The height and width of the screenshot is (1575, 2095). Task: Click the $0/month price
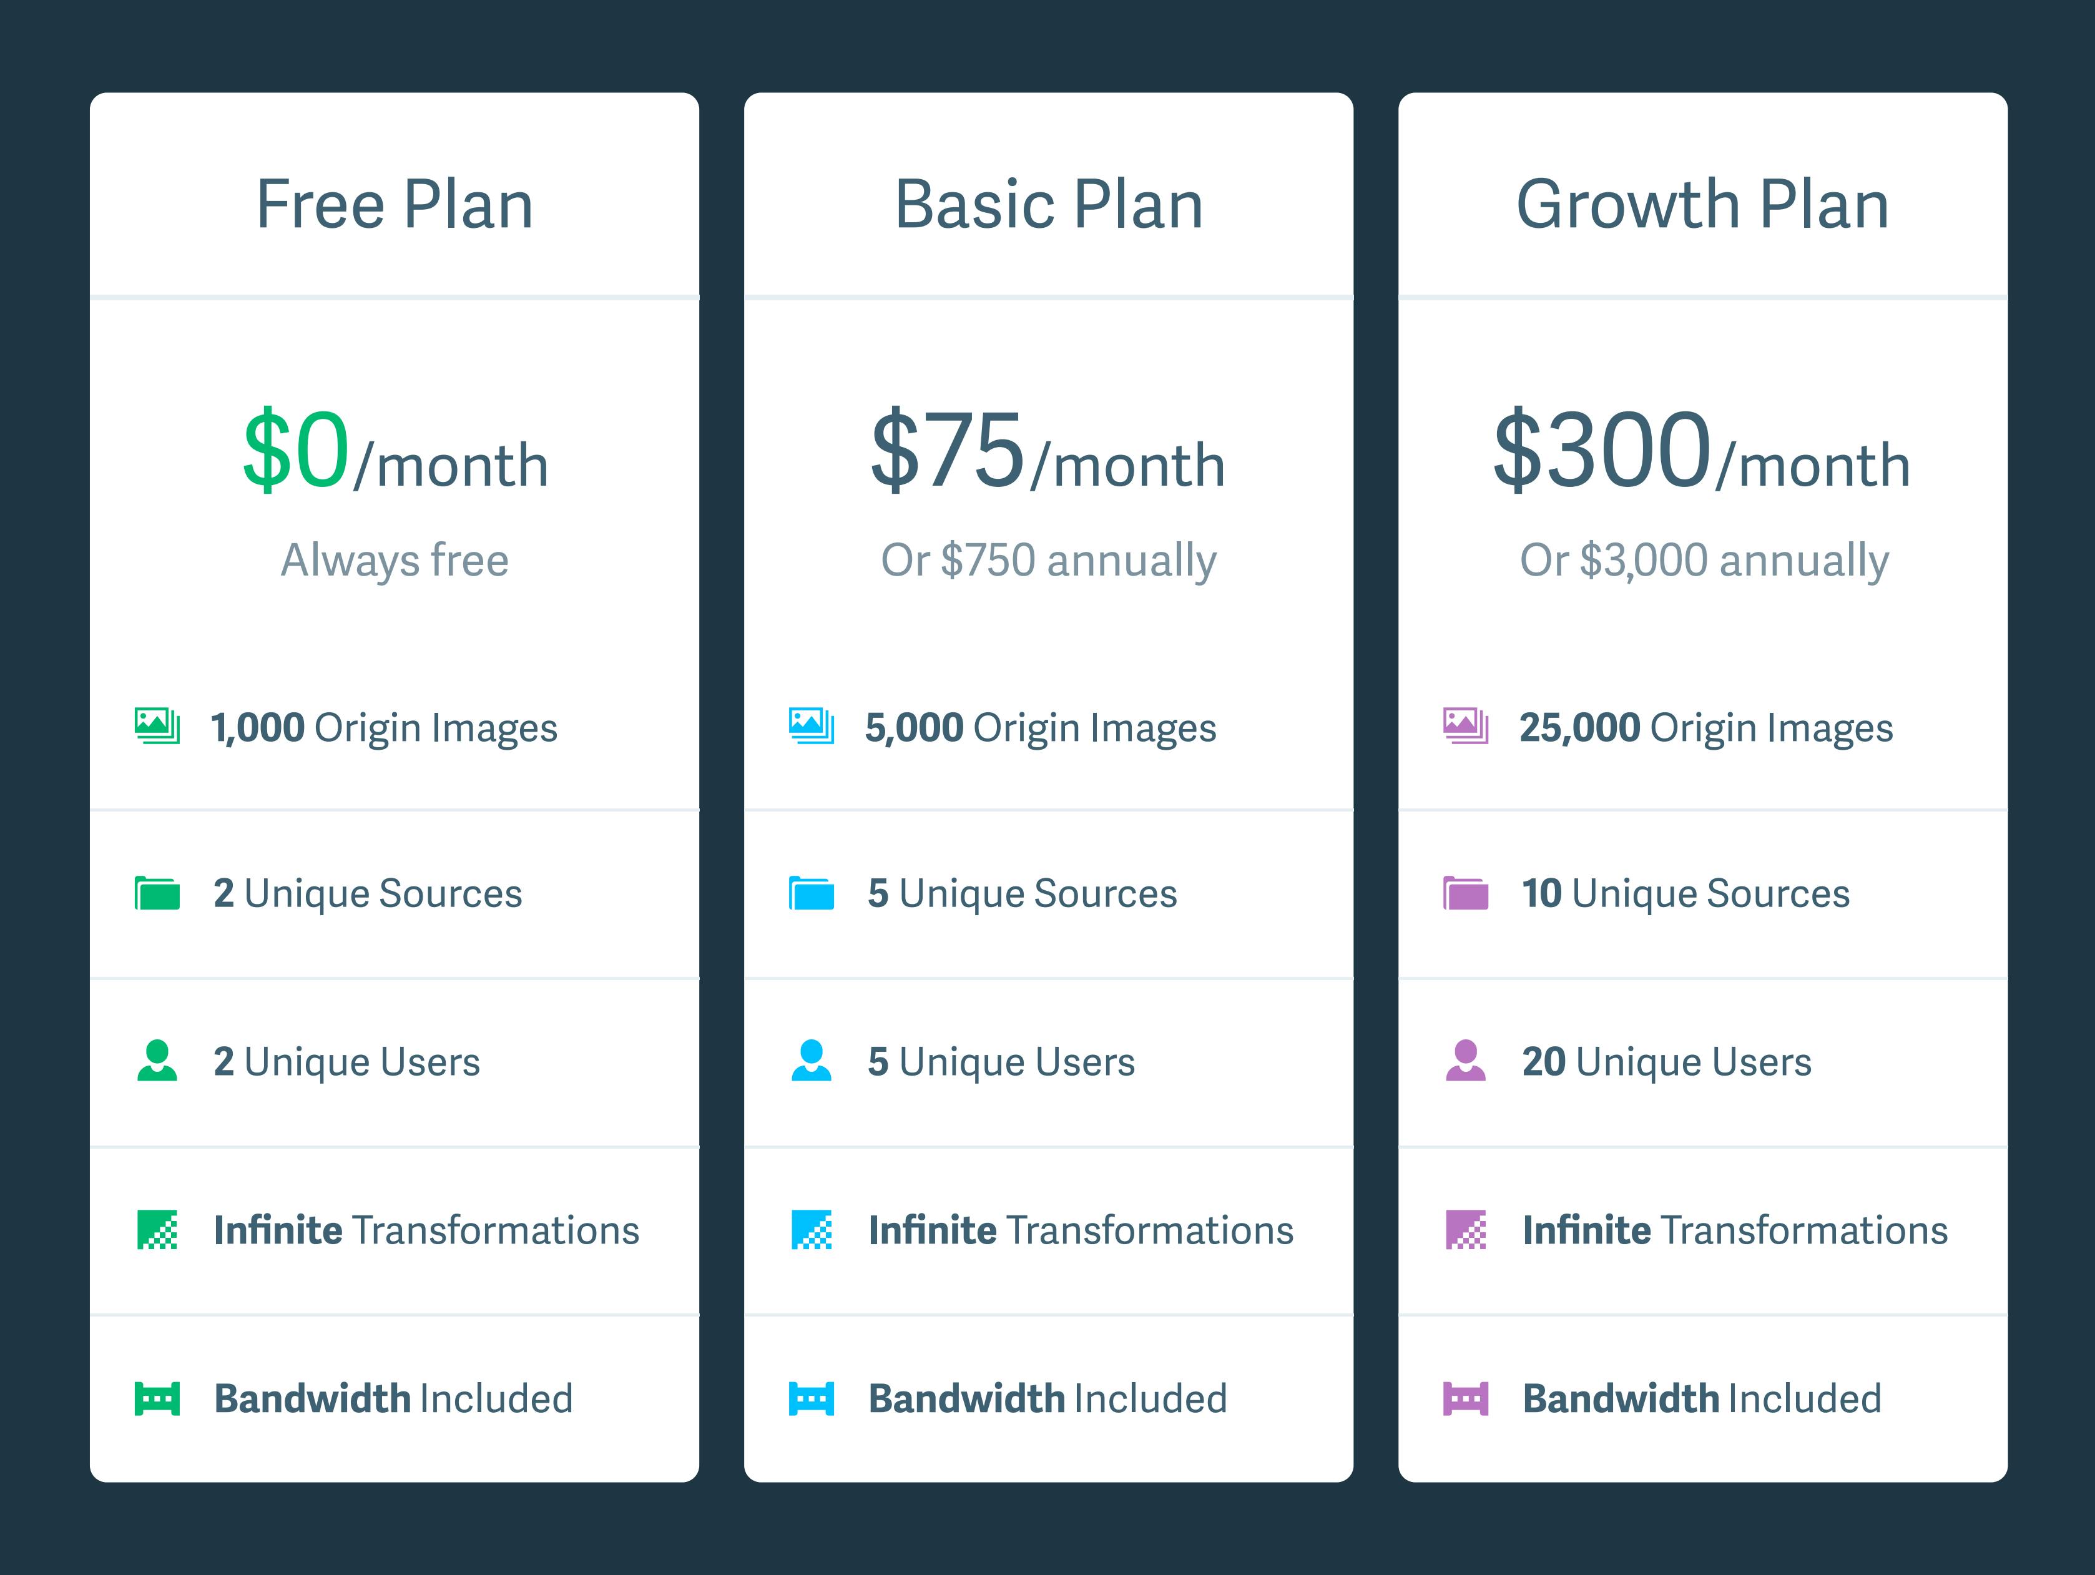click(x=395, y=451)
